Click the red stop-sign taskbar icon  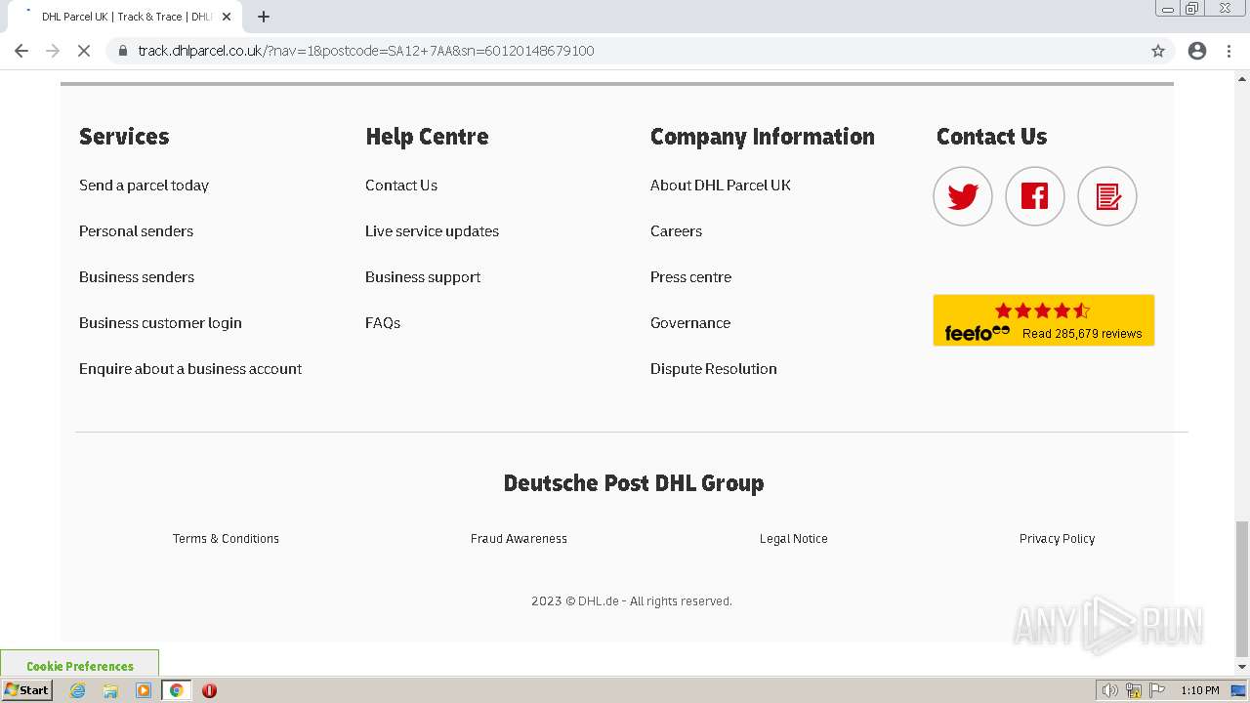pyautogui.click(x=209, y=690)
